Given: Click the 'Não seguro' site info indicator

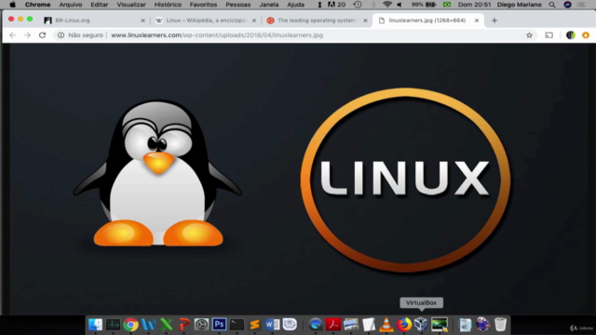Looking at the screenshot, I should click(x=80, y=35).
